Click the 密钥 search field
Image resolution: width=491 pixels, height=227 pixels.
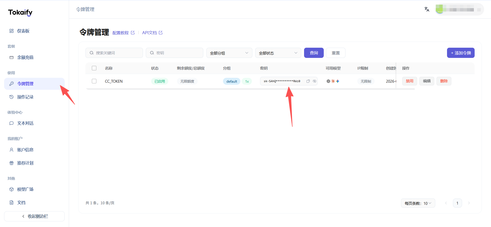coord(174,53)
